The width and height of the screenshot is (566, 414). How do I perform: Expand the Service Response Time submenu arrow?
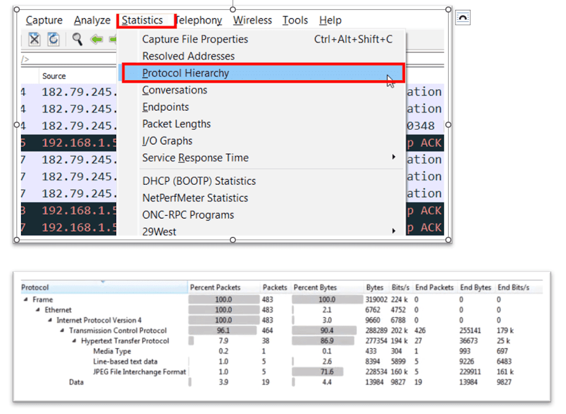pos(394,157)
